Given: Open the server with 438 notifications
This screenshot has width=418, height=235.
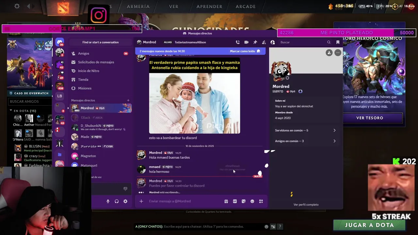Looking at the screenshot, I should (59, 86).
